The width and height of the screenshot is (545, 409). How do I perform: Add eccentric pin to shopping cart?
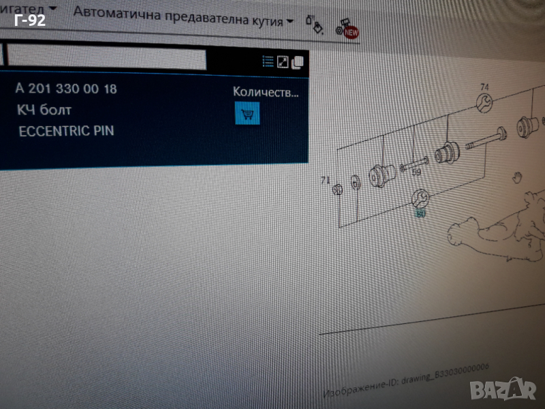point(247,113)
